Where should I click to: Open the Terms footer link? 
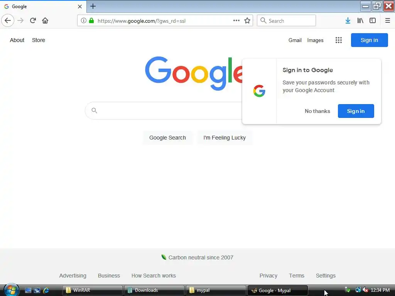[297, 276]
